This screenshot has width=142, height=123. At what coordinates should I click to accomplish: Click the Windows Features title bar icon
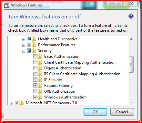(x=6, y=5)
